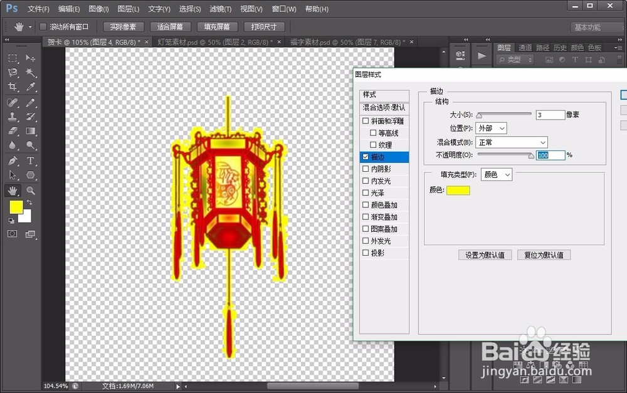Open Hand tool preset picker arrow
This screenshot has width=627, height=393.
point(30,27)
